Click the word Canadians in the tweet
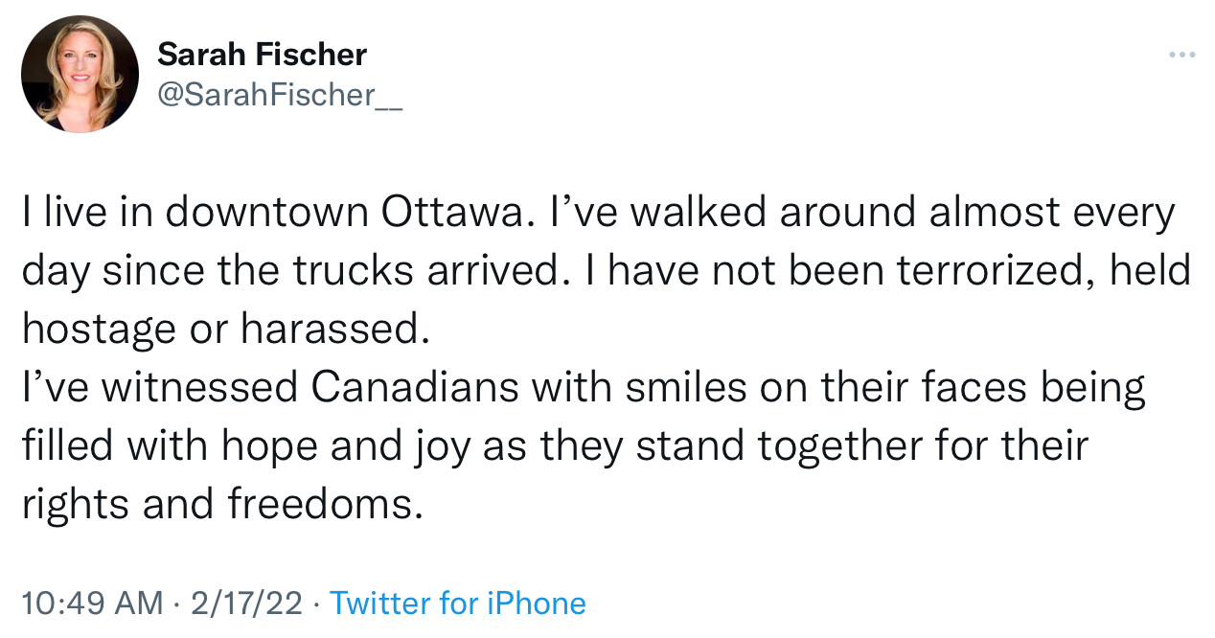 pos(416,387)
